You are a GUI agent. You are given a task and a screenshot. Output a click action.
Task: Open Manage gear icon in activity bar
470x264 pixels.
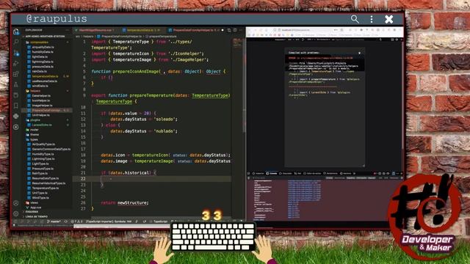click(x=16, y=213)
